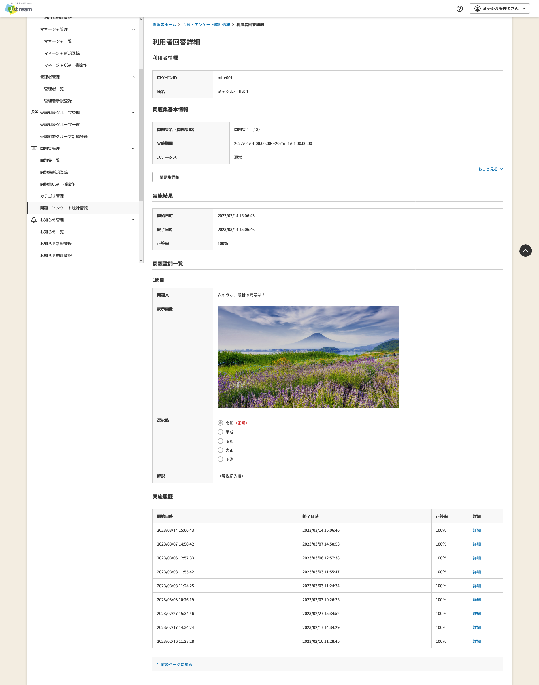Open the help question mark icon
This screenshot has height=685, width=539.
[x=459, y=9]
